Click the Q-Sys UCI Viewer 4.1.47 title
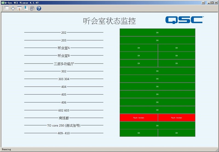The height and width of the screenshot is (152, 219). (22, 3)
